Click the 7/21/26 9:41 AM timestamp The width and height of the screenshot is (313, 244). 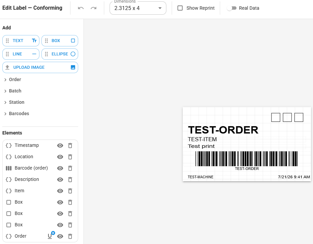tap(294, 177)
